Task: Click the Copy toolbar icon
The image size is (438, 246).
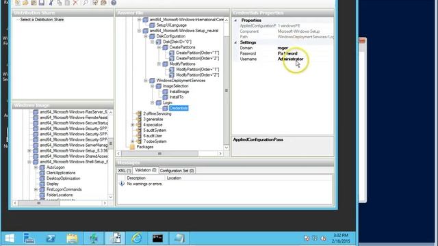Action: pyautogui.click(x=60, y=3)
